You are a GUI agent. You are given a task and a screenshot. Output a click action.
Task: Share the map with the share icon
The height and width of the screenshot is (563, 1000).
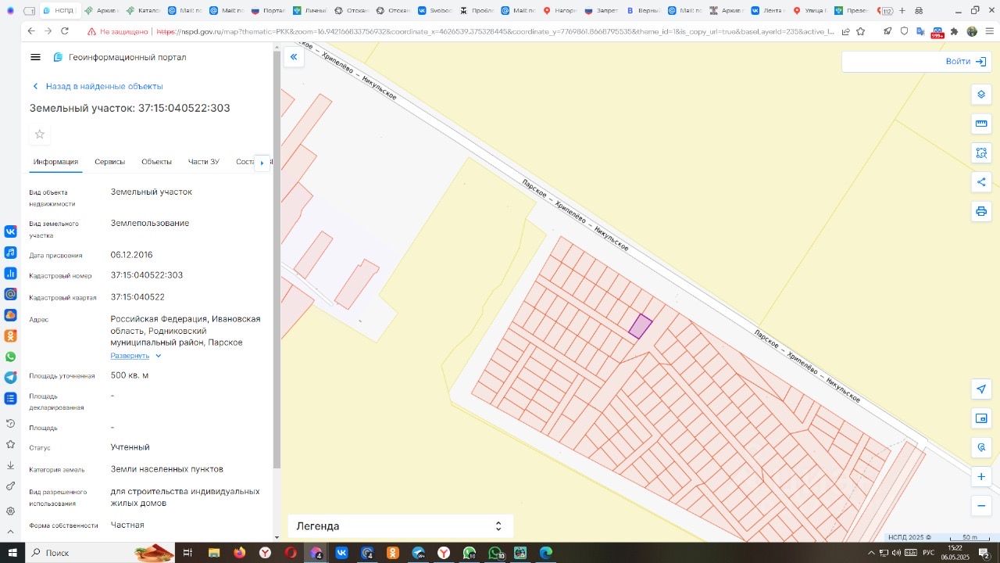(981, 182)
